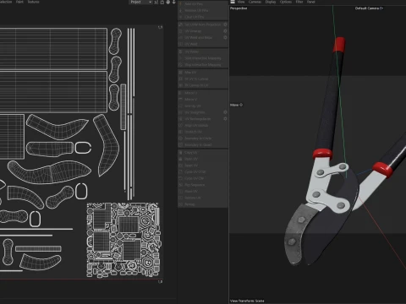The height and width of the screenshot is (304, 406).
Task: Stop Interactive Mapping
Action: click(203, 65)
